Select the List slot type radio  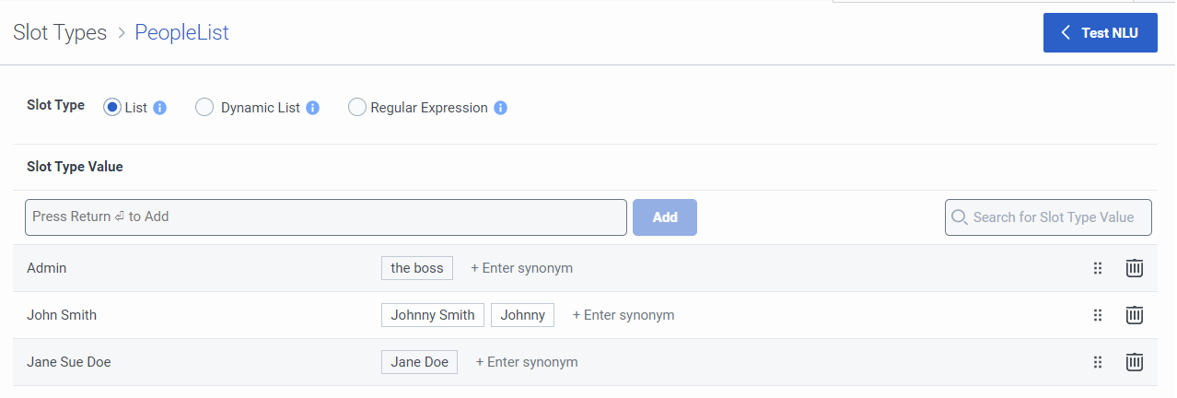pyautogui.click(x=112, y=108)
